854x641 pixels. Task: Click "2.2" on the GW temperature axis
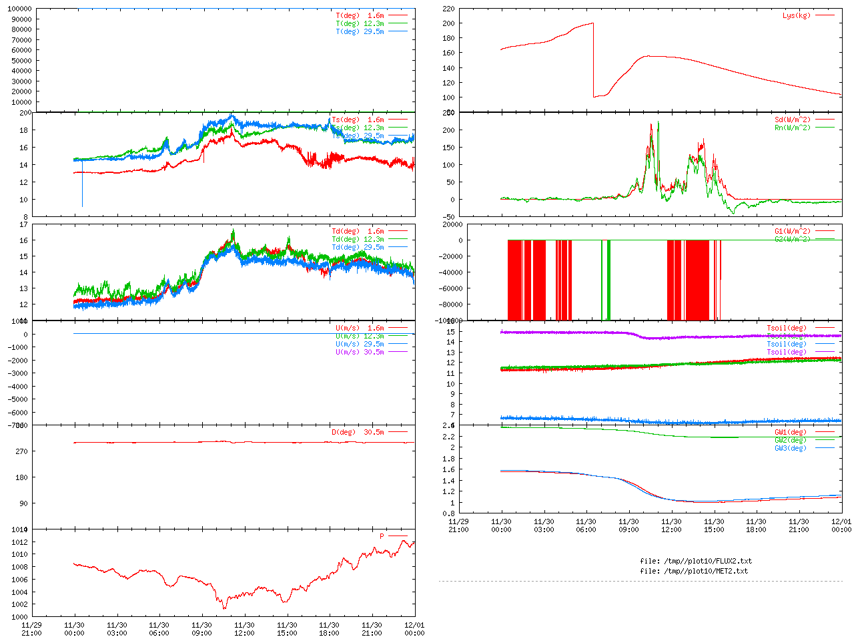[x=448, y=436]
